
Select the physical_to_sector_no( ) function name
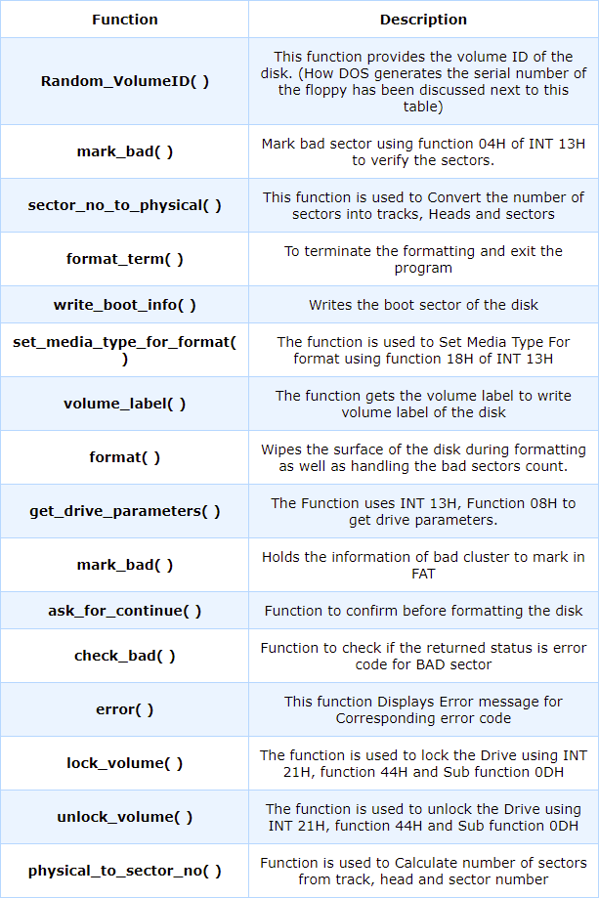pos(124,871)
